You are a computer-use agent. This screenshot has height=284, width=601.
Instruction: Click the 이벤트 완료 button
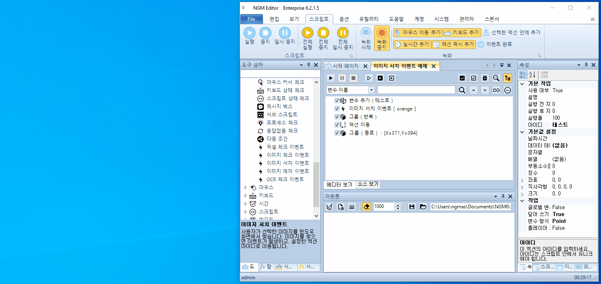(495, 44)
